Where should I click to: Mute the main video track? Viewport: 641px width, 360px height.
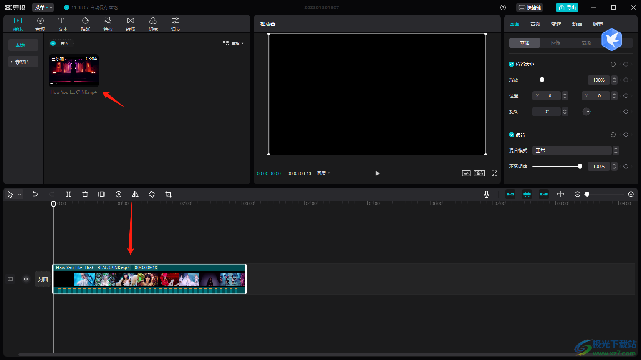pyautogui.click(x=26, y=279)
